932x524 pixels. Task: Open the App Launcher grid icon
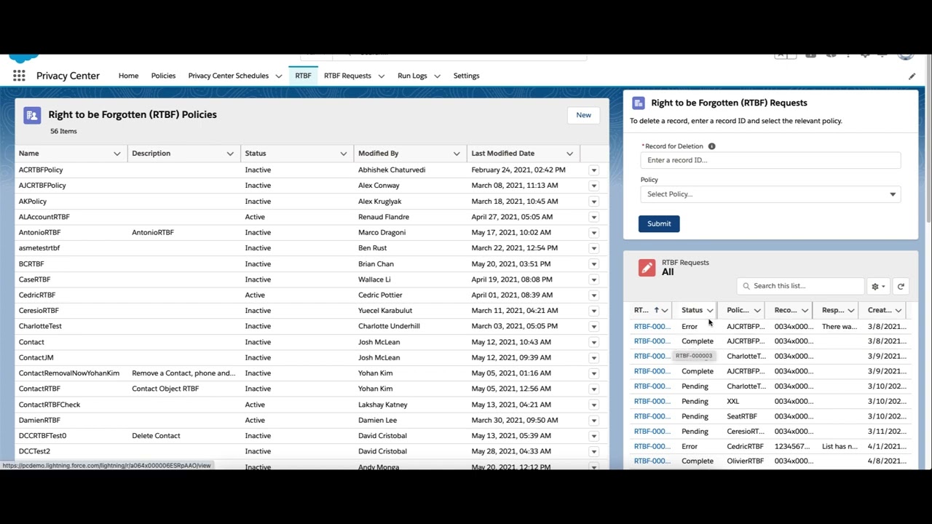pyautogui.click(x=19, y=76)
